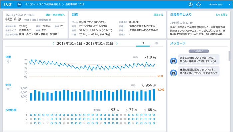Screen dimensions: 233x132
Task: Click the average weight value 71.9 kg
Action: click(x=150, y=57)
